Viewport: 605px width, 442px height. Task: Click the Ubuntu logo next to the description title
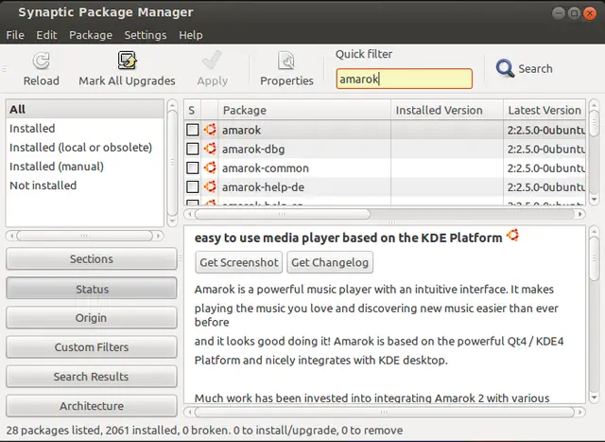(x=512, y=235)
